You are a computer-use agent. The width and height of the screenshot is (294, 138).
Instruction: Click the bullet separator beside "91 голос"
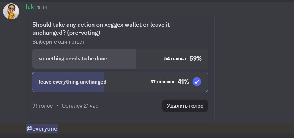(x=57, y=106)
